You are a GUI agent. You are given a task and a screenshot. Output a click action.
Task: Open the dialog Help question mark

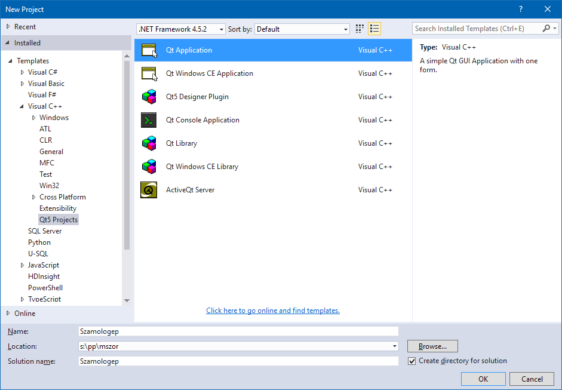coord(521,10)
